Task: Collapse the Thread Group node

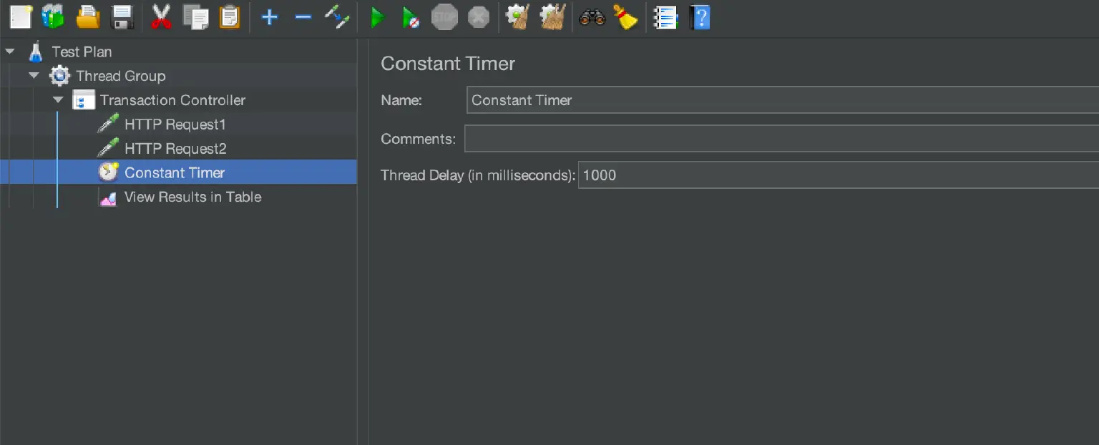Action: [x=34, y=76]
